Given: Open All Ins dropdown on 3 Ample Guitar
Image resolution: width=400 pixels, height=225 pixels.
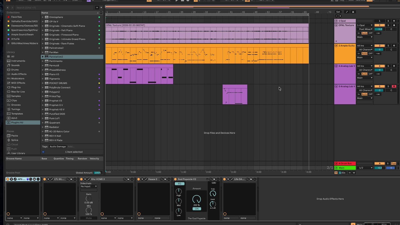Looking at the screenshot, I should [x=365, y=46].
